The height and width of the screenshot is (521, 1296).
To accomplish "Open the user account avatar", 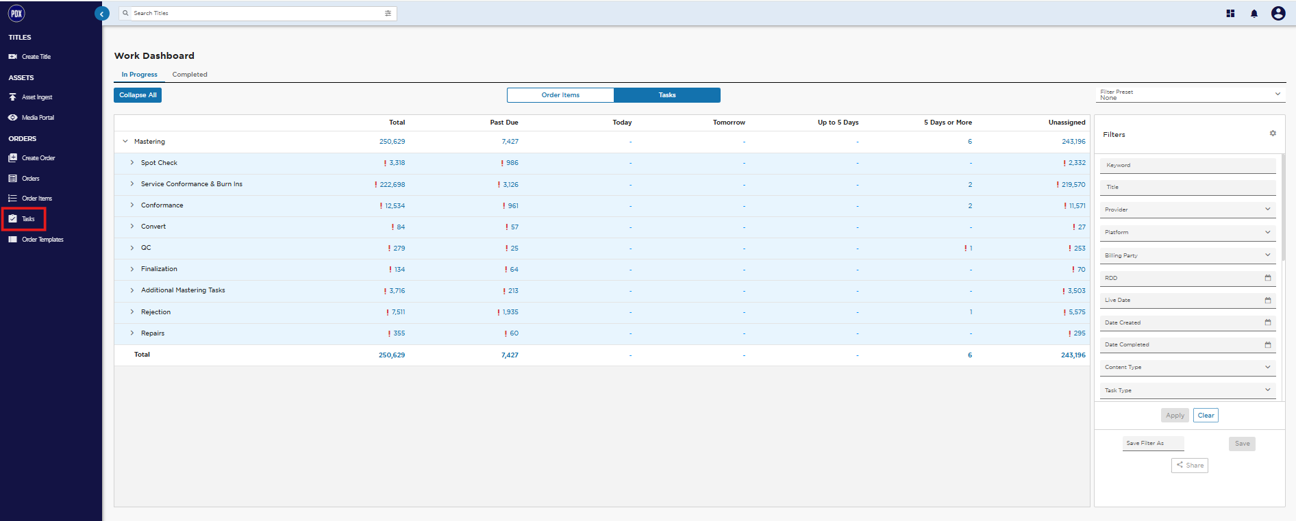I will click(1278, 13).
